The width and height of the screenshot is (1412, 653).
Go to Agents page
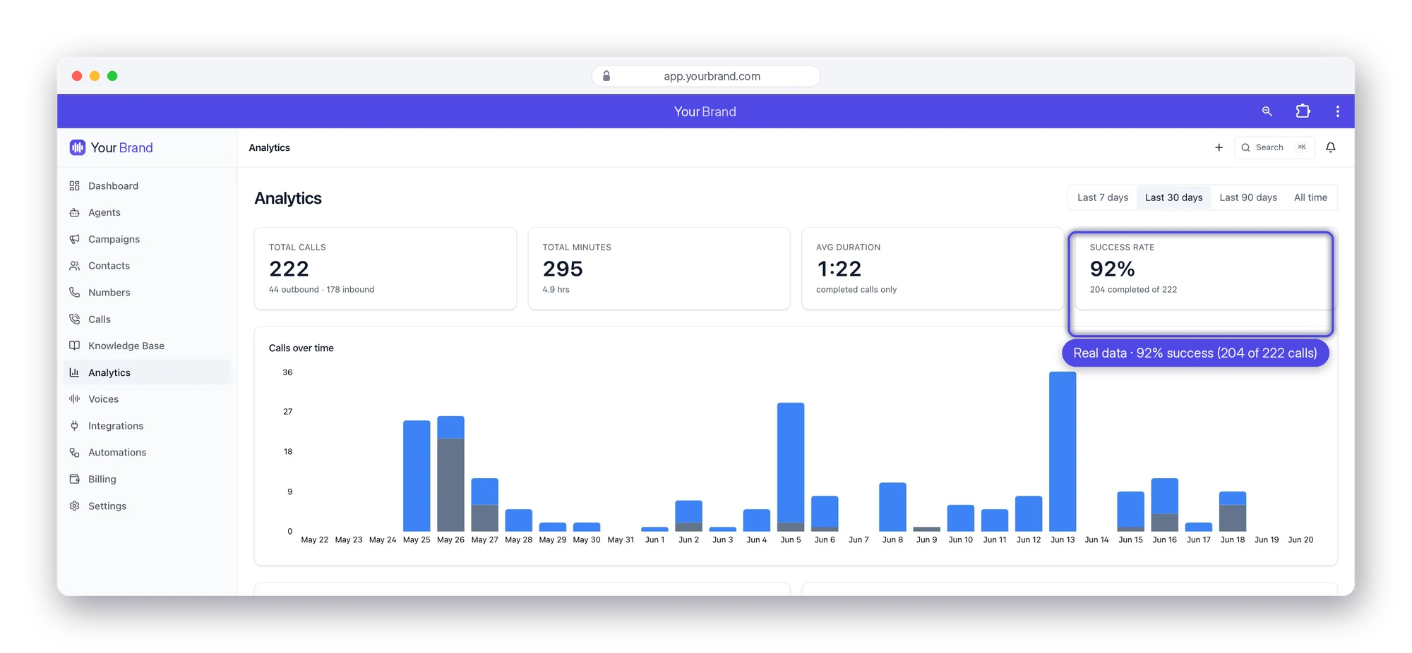pos(148,212)
